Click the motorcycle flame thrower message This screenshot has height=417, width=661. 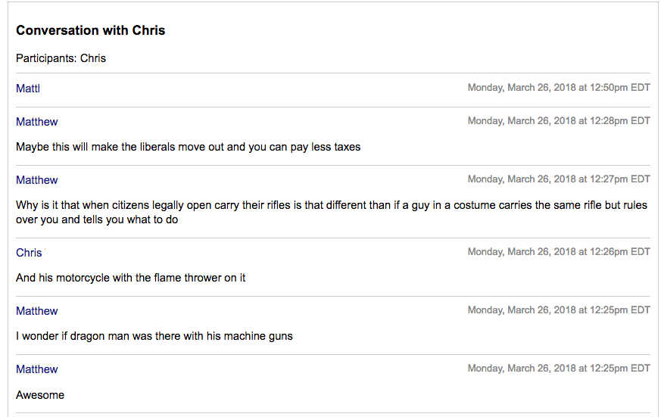click(x=131, y=278)
